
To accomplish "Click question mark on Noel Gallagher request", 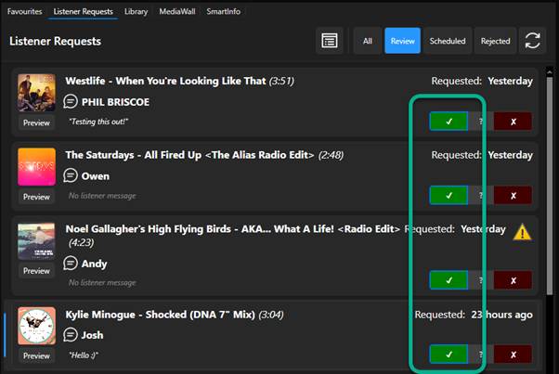I will (481, 280).
